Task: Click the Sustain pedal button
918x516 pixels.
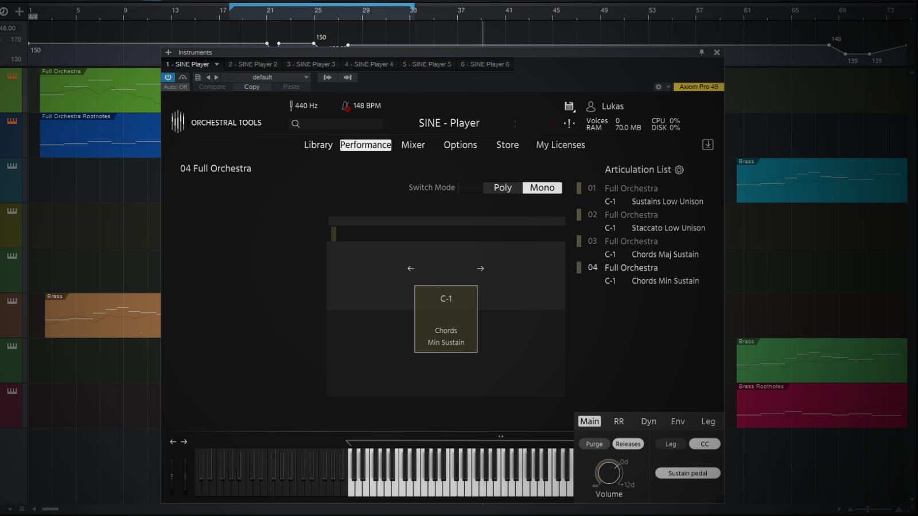Action: coord(687,472)
